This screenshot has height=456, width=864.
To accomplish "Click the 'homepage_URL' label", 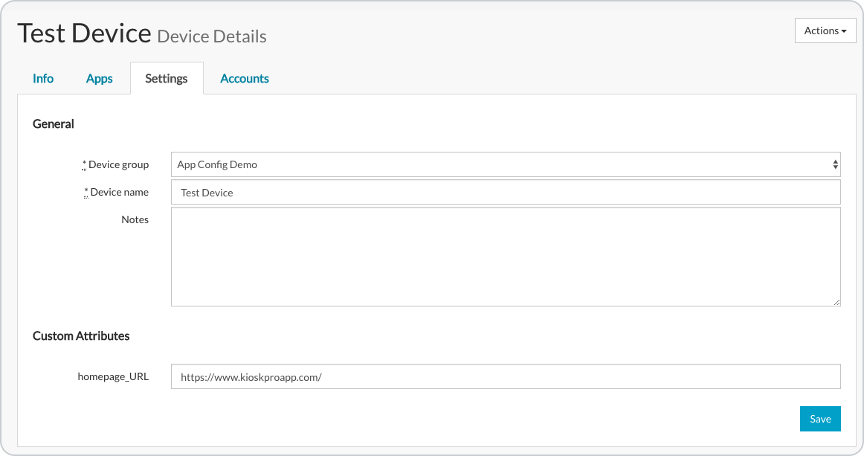I will point(113,376).
